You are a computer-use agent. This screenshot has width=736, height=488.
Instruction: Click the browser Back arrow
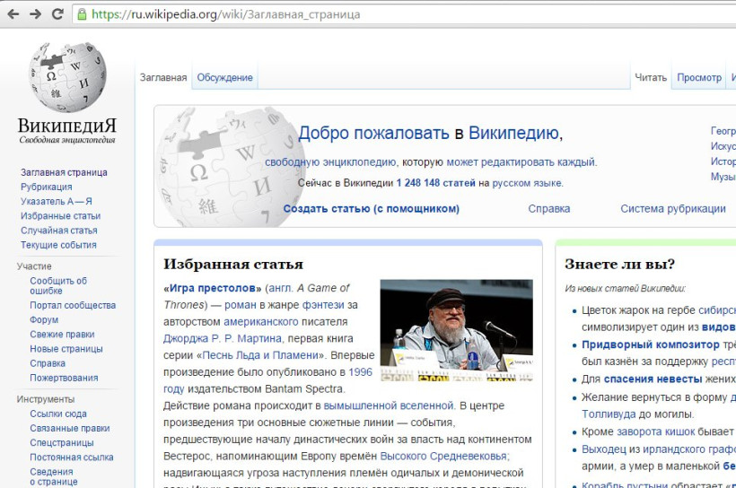pyautogui.click(x=13, y=13)
